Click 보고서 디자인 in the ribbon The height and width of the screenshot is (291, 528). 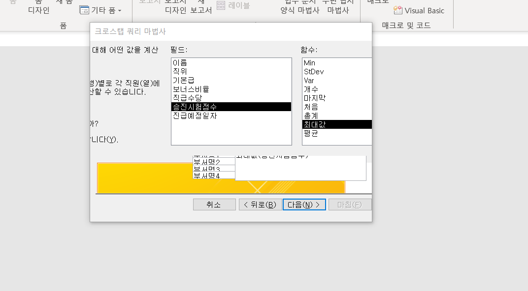pos(175,10)
